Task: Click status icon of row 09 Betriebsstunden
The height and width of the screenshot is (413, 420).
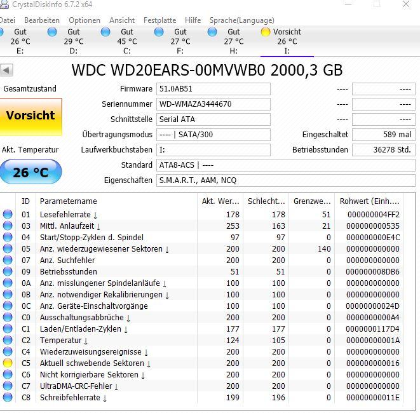Action: coord(8,271)
